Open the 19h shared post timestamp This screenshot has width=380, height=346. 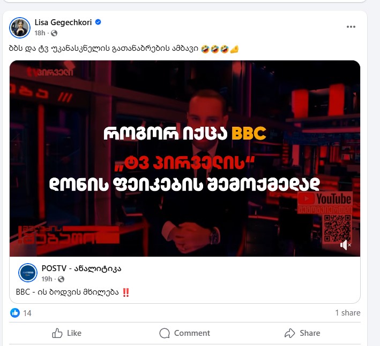(x=47, y=279)
